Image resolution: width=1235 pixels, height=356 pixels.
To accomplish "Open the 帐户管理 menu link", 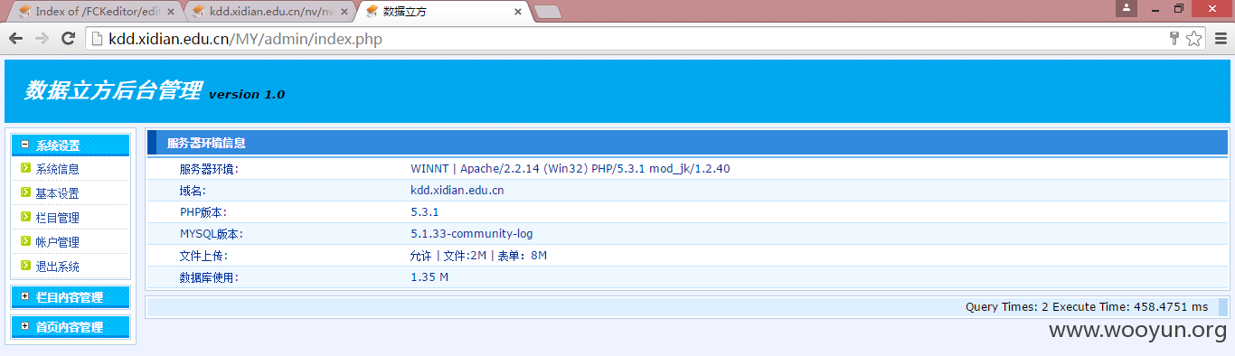I will [x=57, y=242].
